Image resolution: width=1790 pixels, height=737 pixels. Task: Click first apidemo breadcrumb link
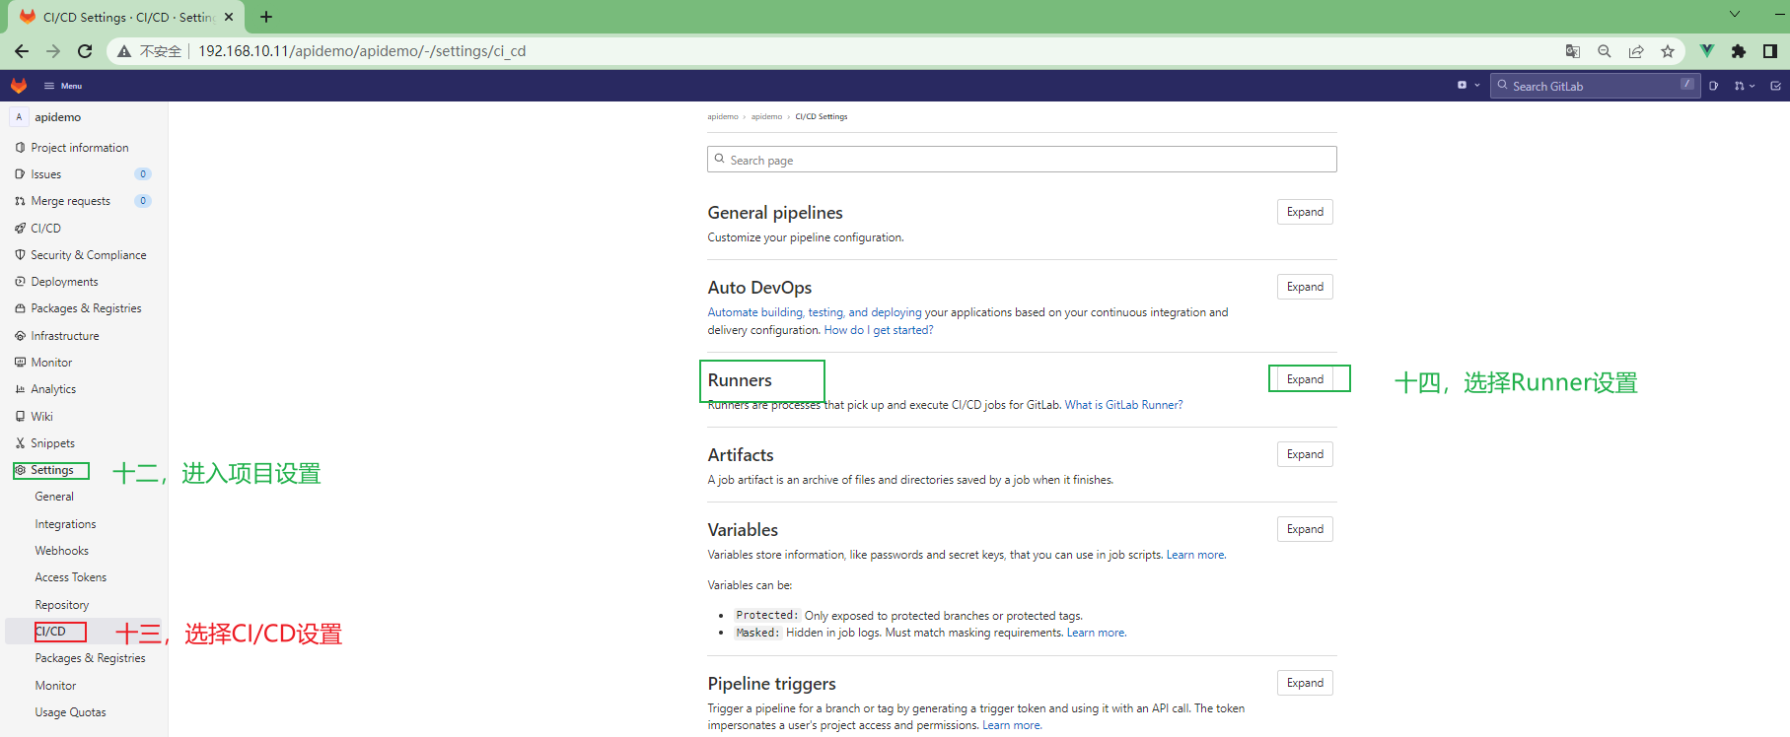coord(723,116)
